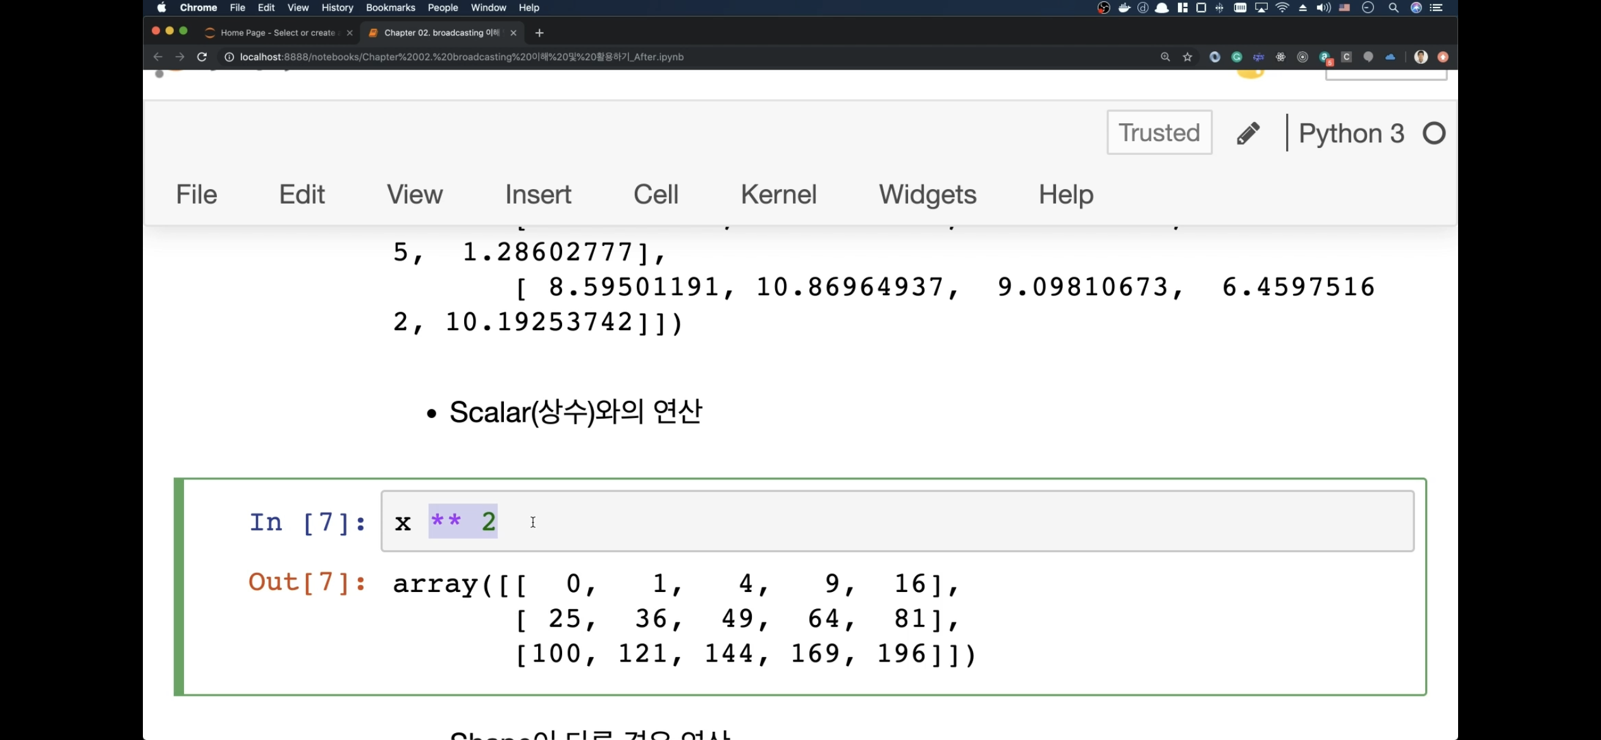Open the Kernel menu
Viewport: 1601px width, 740px height.
tap(778, 194)
